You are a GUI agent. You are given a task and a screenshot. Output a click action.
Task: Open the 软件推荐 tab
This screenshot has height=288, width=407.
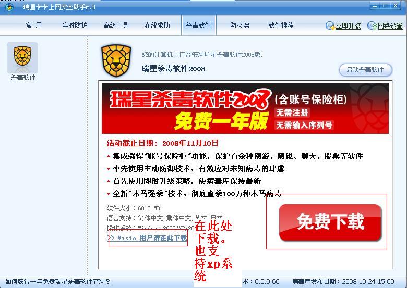point(281,26)
